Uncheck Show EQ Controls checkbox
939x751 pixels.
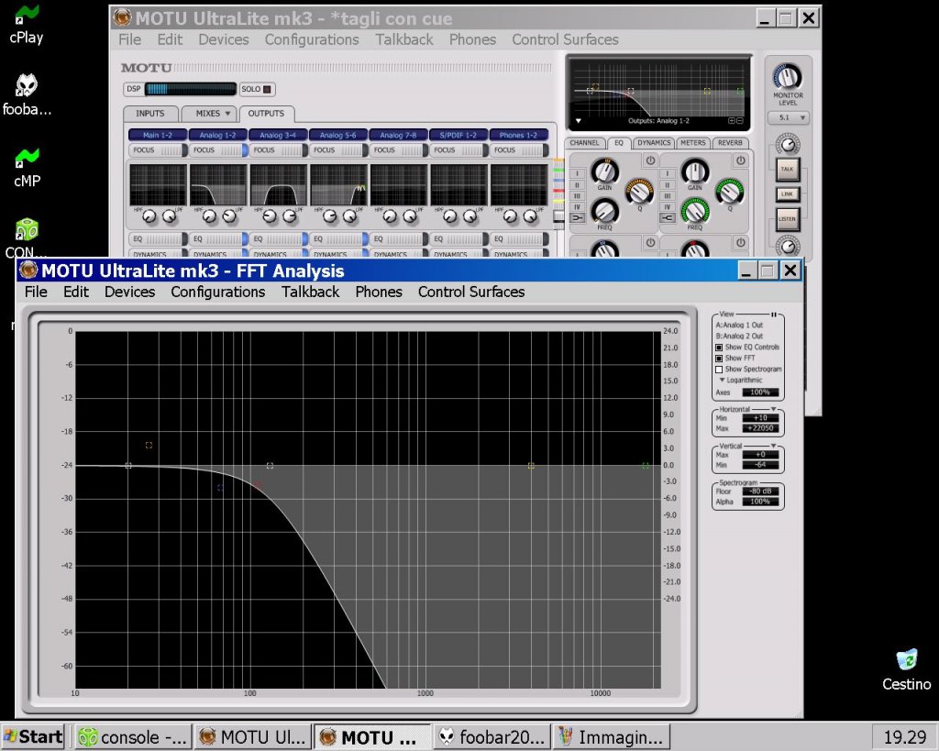pos(719,348)
